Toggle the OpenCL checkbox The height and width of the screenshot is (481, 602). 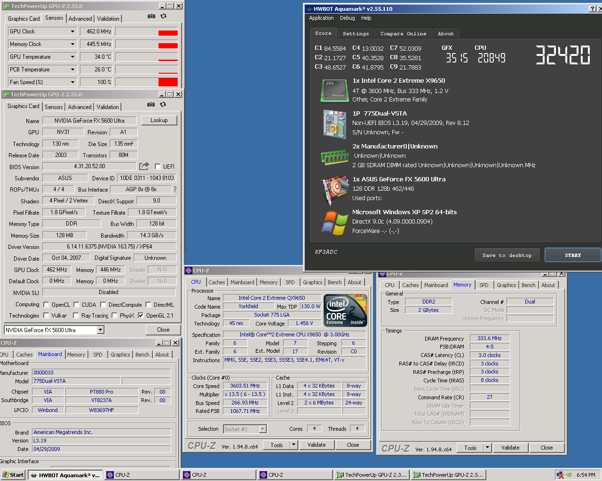pos(46,304)
